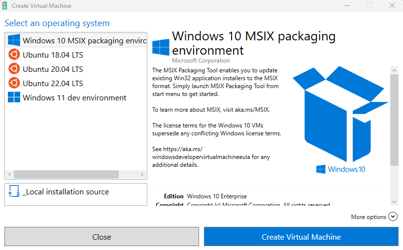Click the Ubuntu 18.04 LTS logo icon
The height and width of the screenshot is (250, 403).
point(14,55)
